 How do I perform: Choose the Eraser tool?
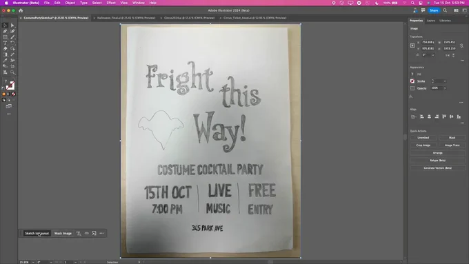(5, 49)
